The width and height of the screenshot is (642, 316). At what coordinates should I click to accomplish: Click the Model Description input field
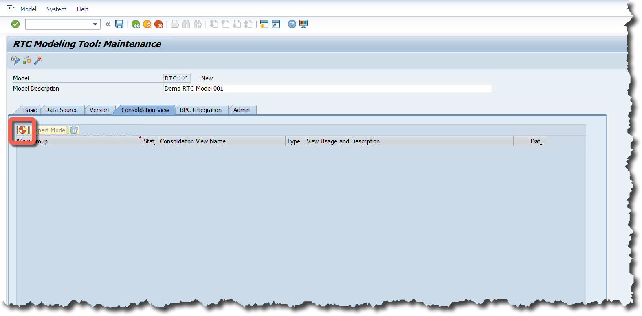point(327,89)
